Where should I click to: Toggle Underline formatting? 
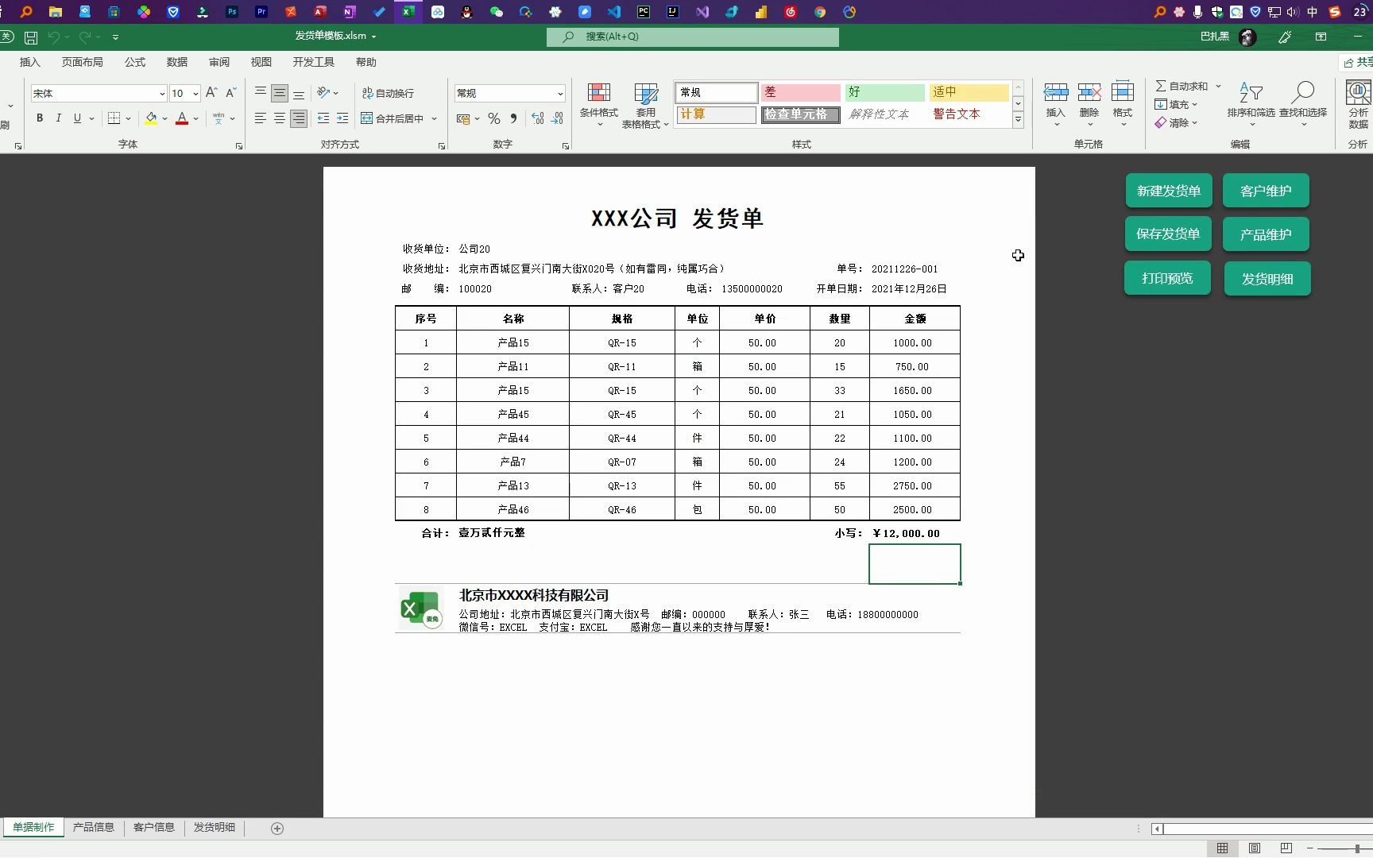77,118
